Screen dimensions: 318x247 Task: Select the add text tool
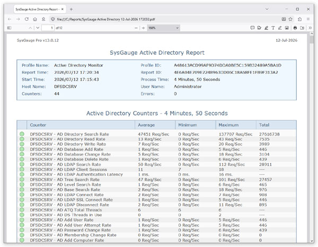point(273,28)
